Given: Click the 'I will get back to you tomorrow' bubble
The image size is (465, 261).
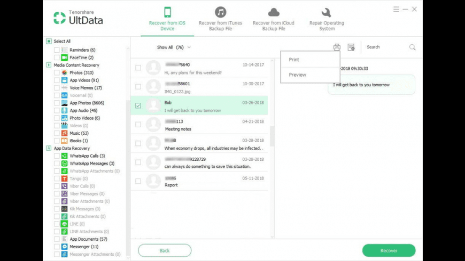Looking at the screenshot, I should (371, 85).
